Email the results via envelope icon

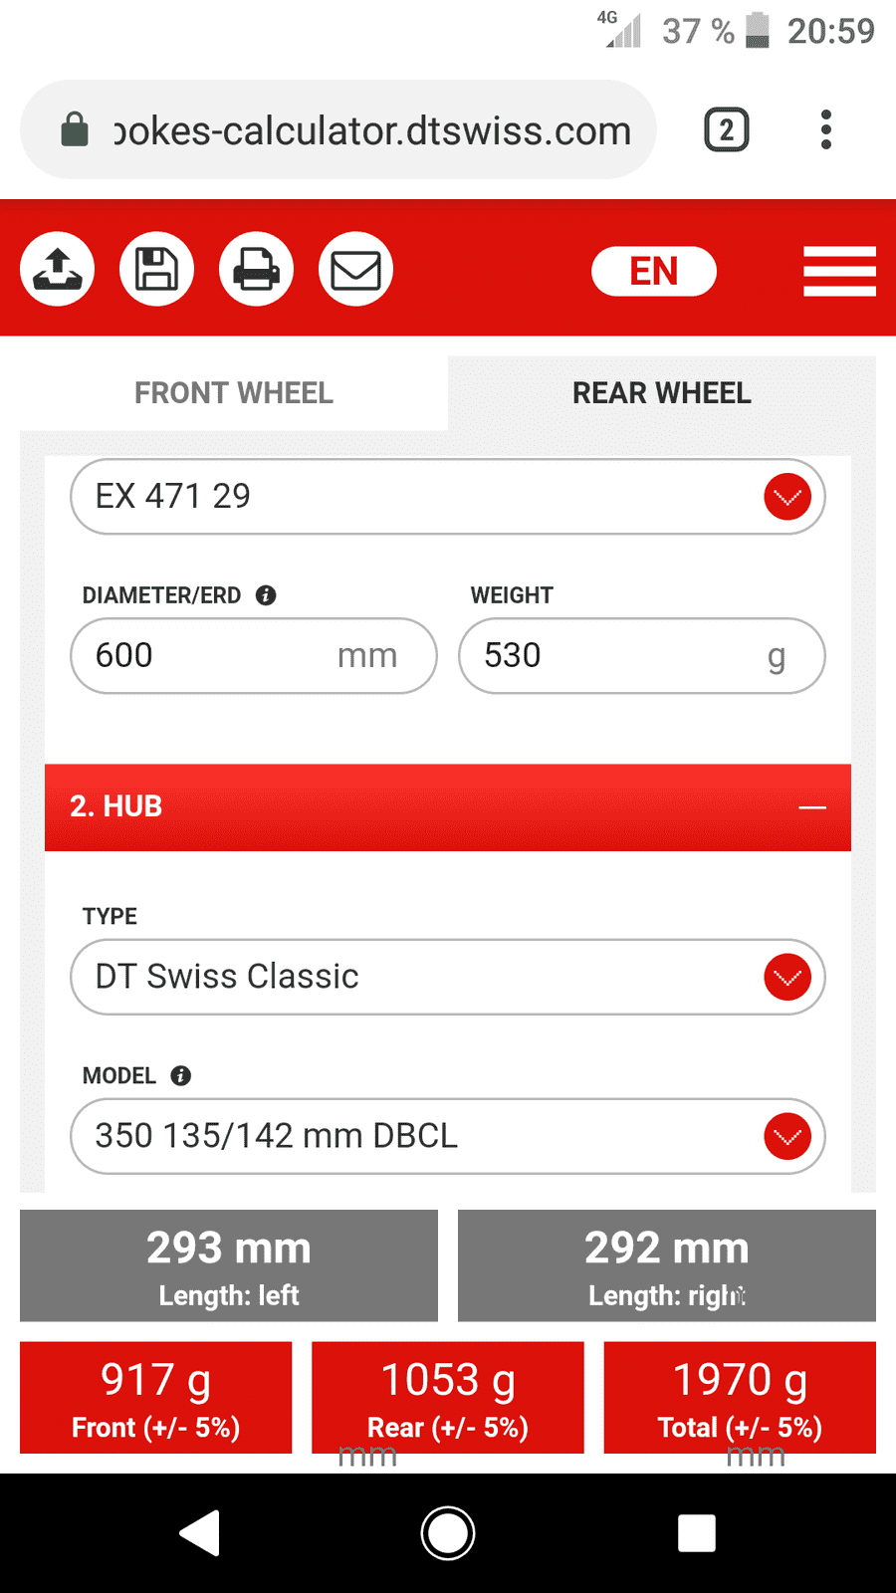pyautogui.click(x=355, y=269)
